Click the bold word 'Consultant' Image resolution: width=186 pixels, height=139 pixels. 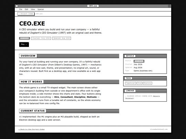[x=67, y=97]
